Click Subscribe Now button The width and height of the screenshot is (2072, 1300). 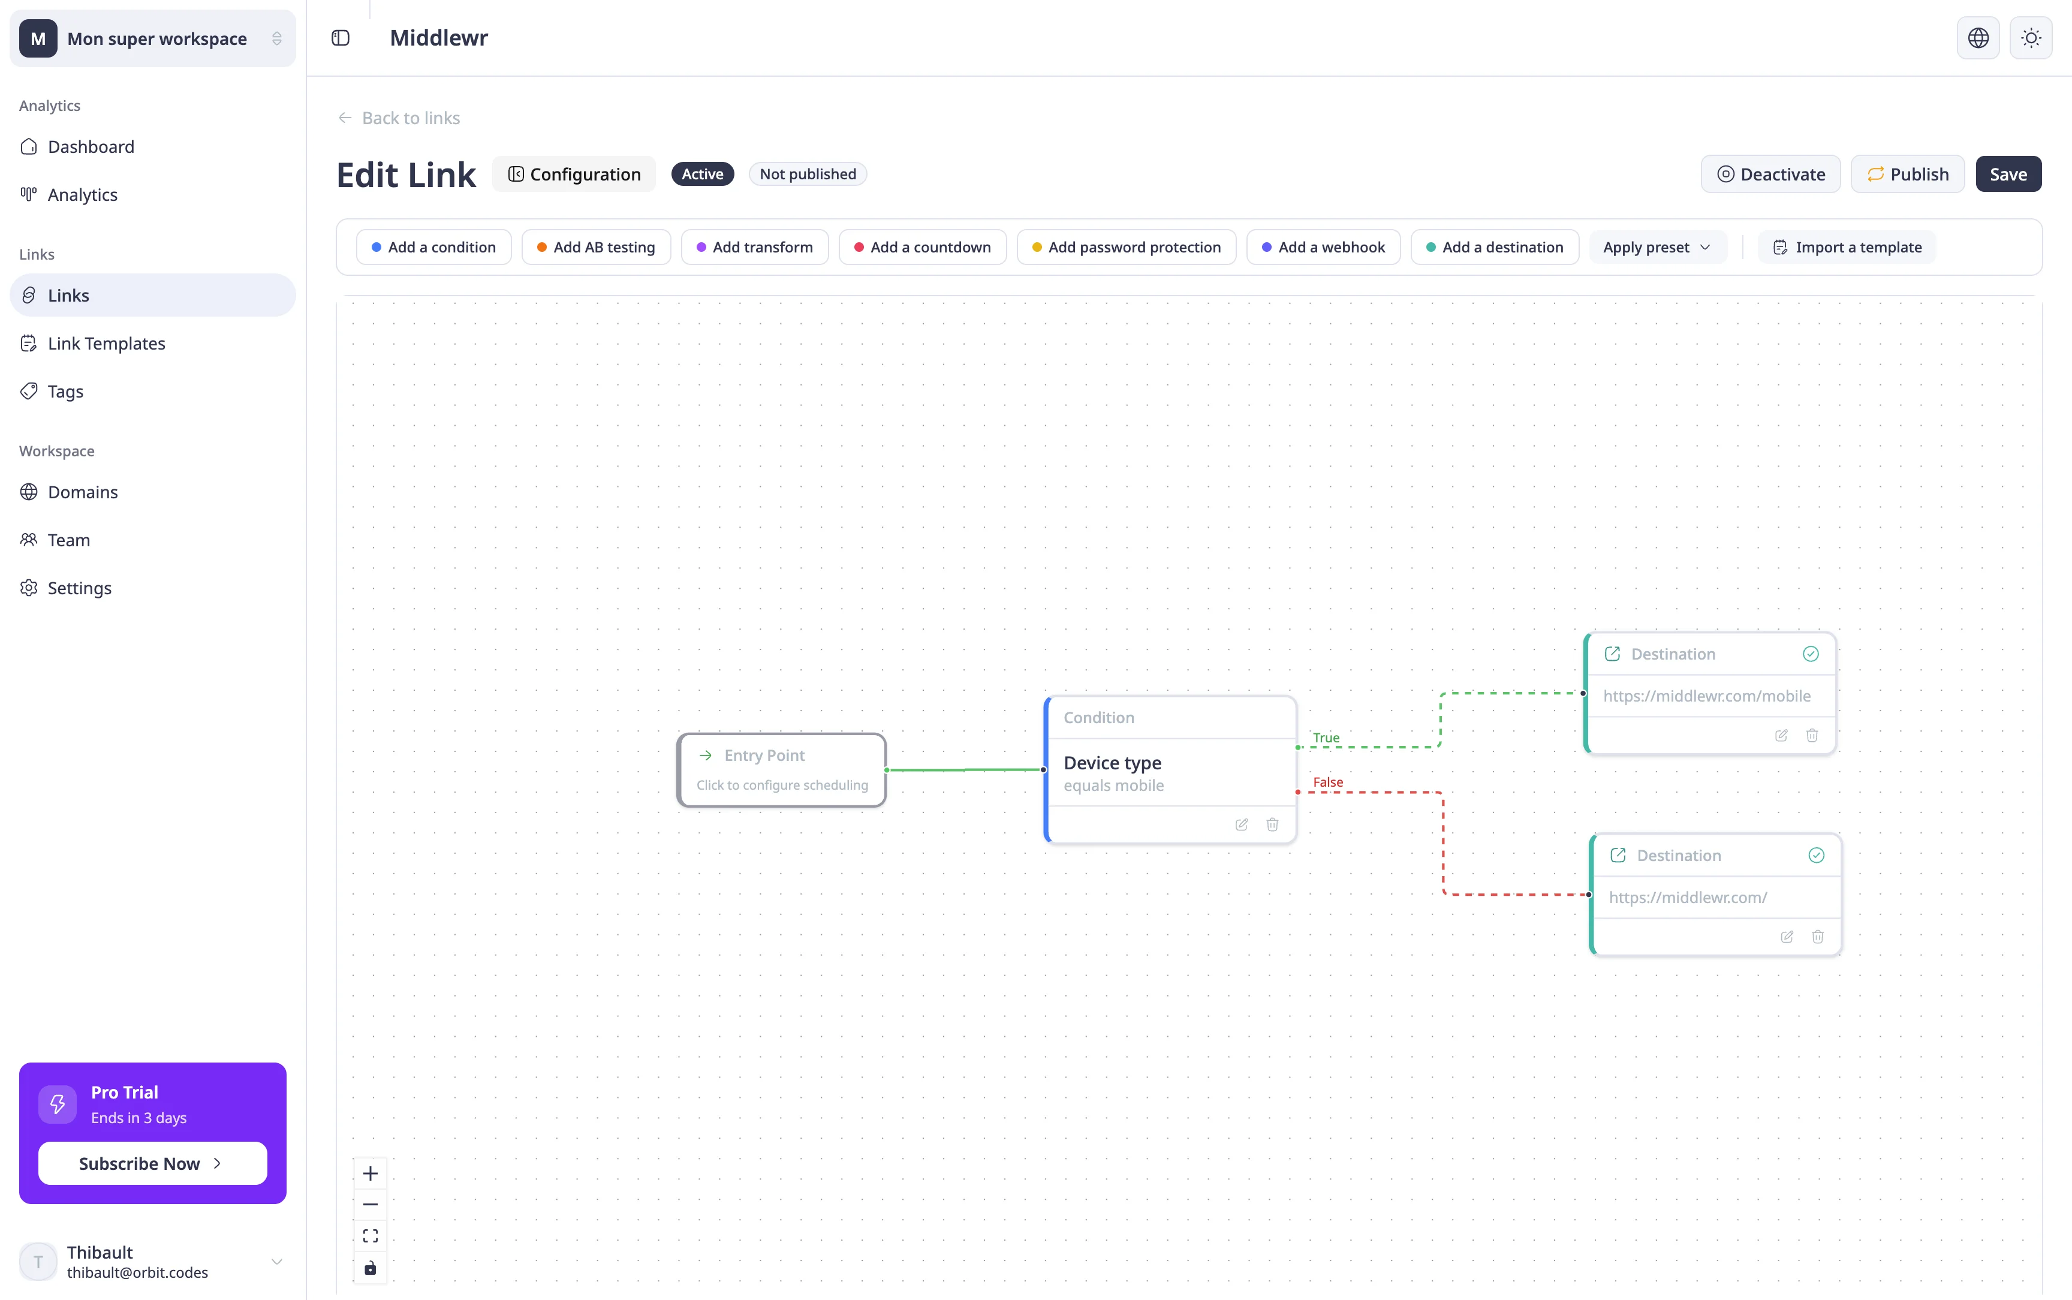pos(153,1164)
